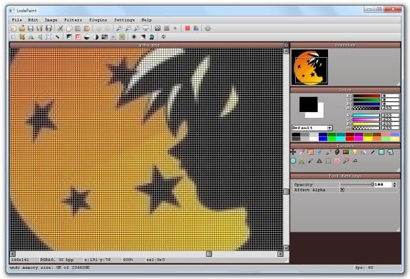410x279 pixels.
Task: Click the Overview panel moon thumbnail
Action: (x=309, y=67)
